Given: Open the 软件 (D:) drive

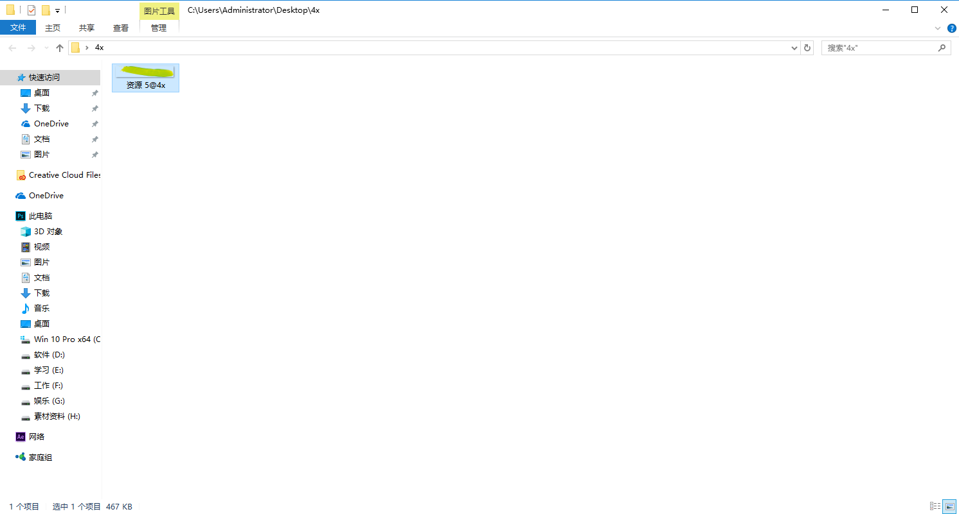Looking at the screenshot, I should point(50,354).
